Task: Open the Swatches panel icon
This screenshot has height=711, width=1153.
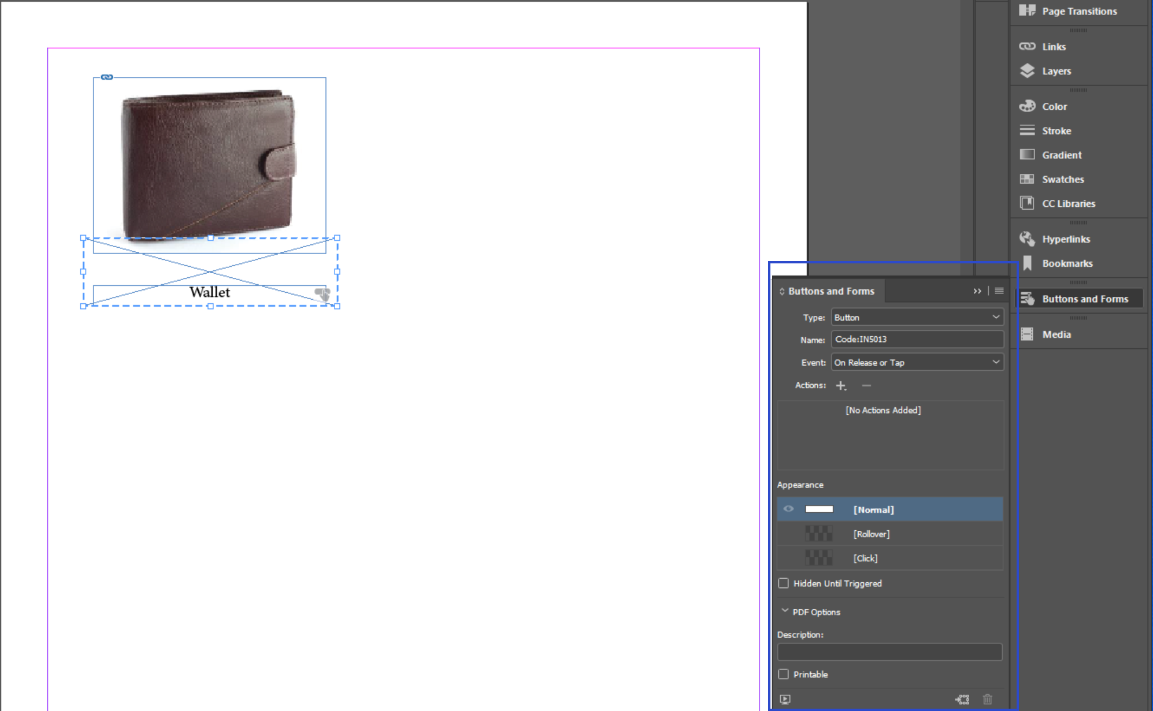Action: pos(1027,179)
